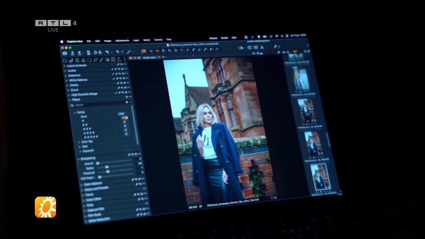Select the orange Pan hand cursor tool

point(158,51)
